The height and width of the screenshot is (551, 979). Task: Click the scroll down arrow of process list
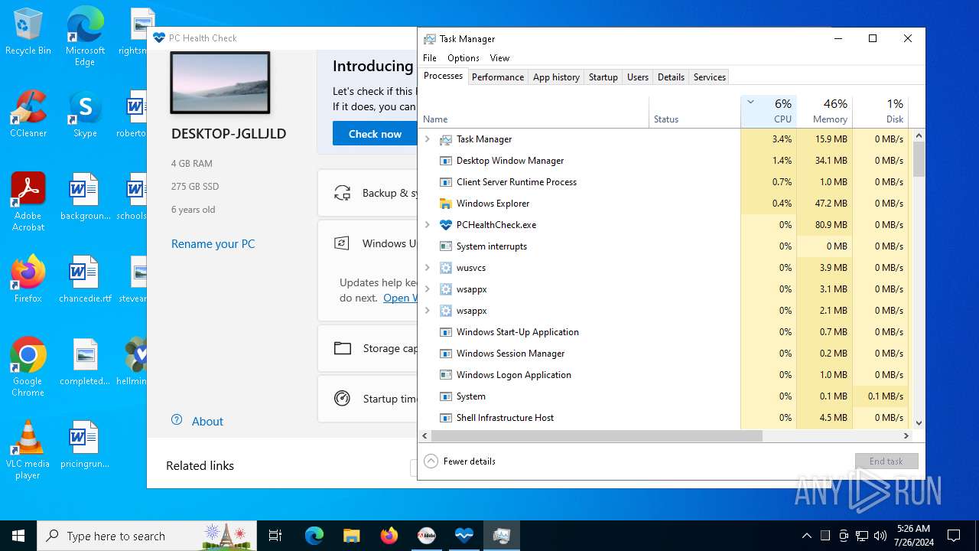[x=919, y=422]
